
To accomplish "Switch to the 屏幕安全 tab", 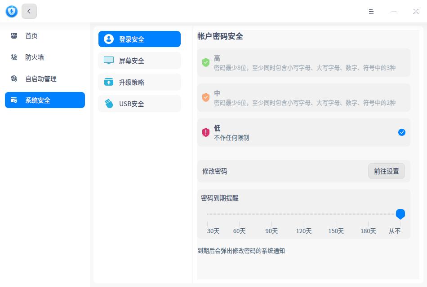I will click(139, 61).
